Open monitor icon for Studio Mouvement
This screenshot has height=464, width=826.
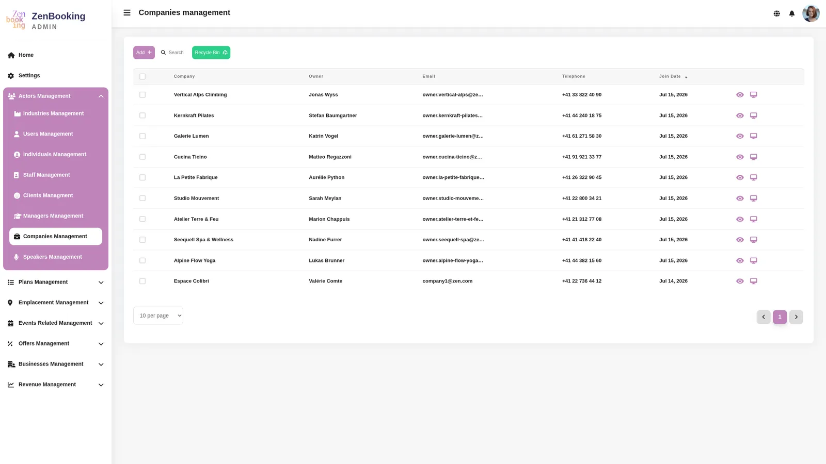pyautogui.click(x=753, y=198)
